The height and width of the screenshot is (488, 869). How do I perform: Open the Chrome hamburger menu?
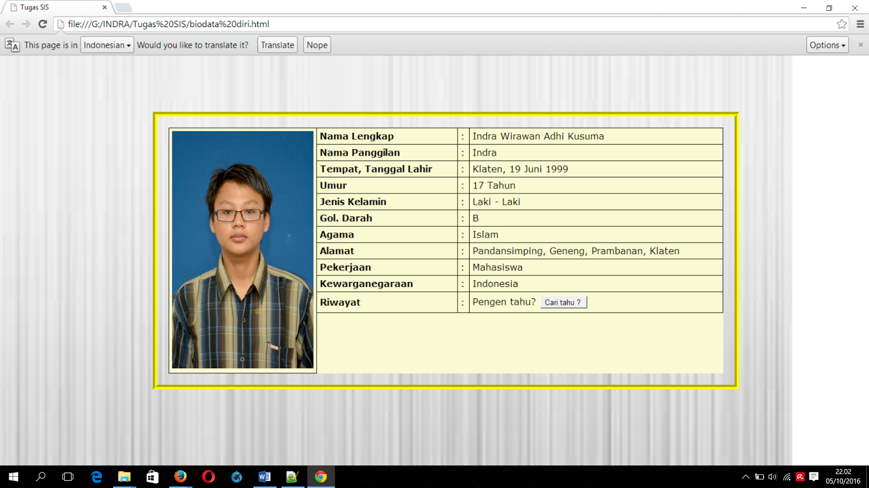(860, 24)
